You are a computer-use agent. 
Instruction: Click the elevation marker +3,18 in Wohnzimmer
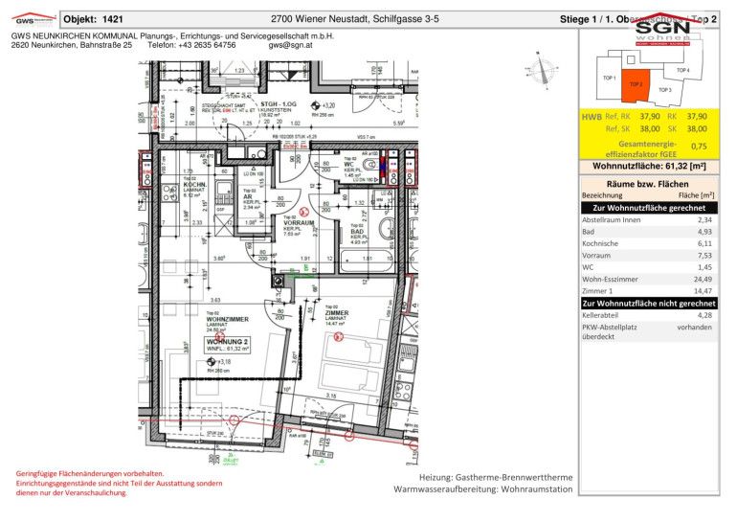pos(223,362)
